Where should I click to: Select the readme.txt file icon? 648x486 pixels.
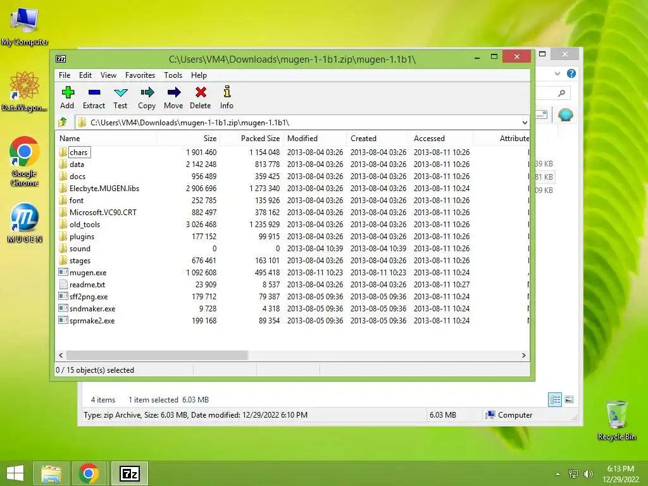coord(63,284)
